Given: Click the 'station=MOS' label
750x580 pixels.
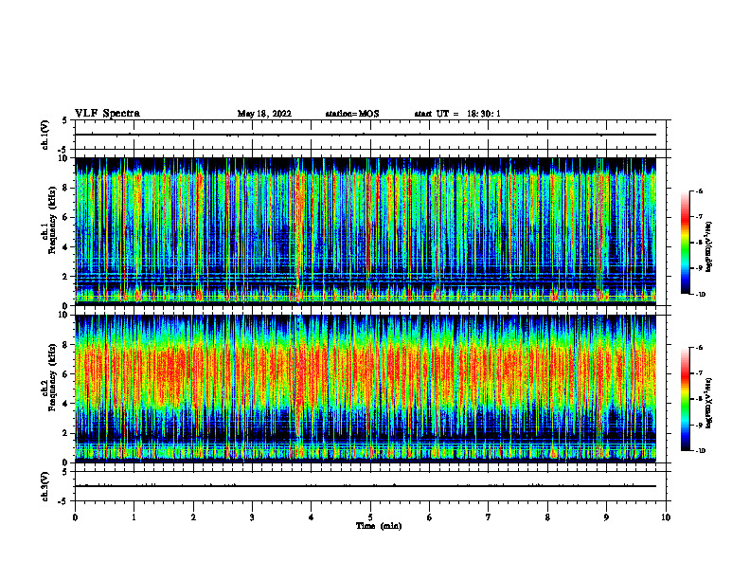Looking at the screenshot, I should click(x=352, y=114).
